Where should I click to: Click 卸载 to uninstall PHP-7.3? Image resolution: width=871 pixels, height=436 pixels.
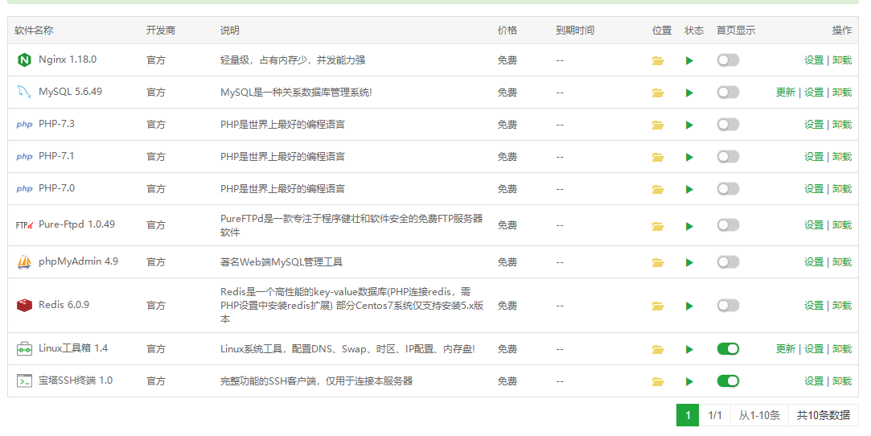click(842, 125)
